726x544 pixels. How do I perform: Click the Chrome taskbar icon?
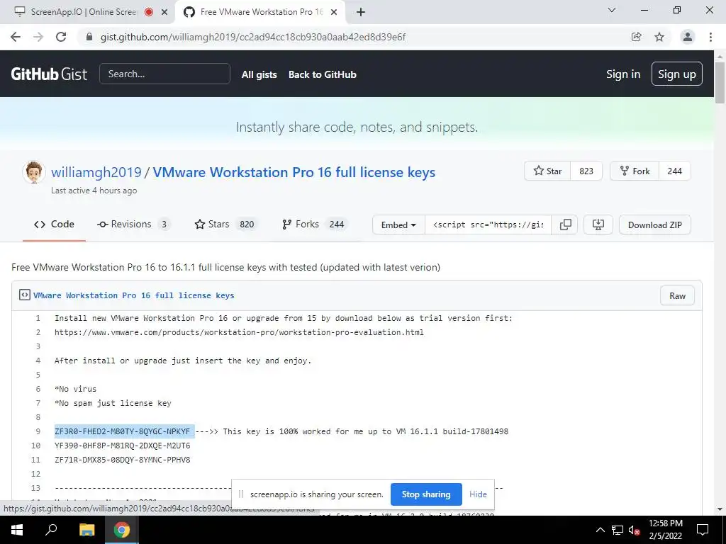(x=122, y=530)
